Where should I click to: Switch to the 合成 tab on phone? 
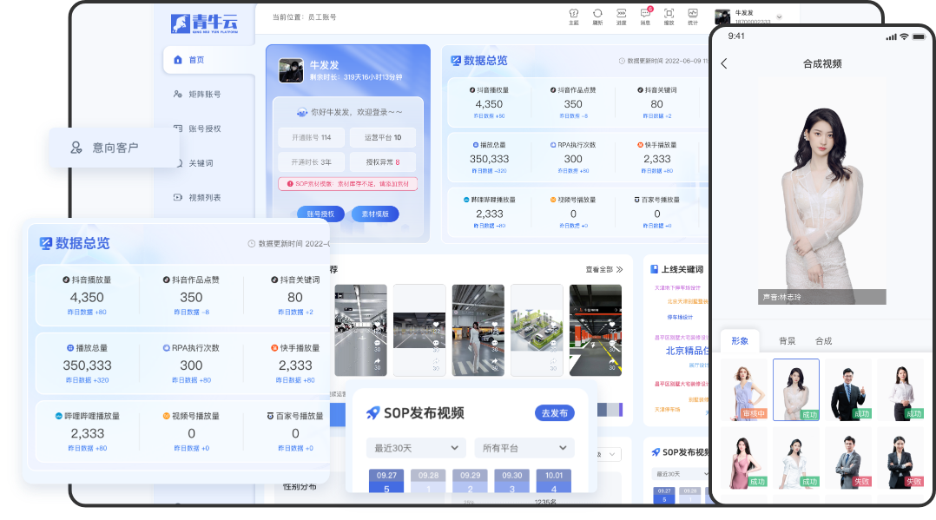coord(823,341)
